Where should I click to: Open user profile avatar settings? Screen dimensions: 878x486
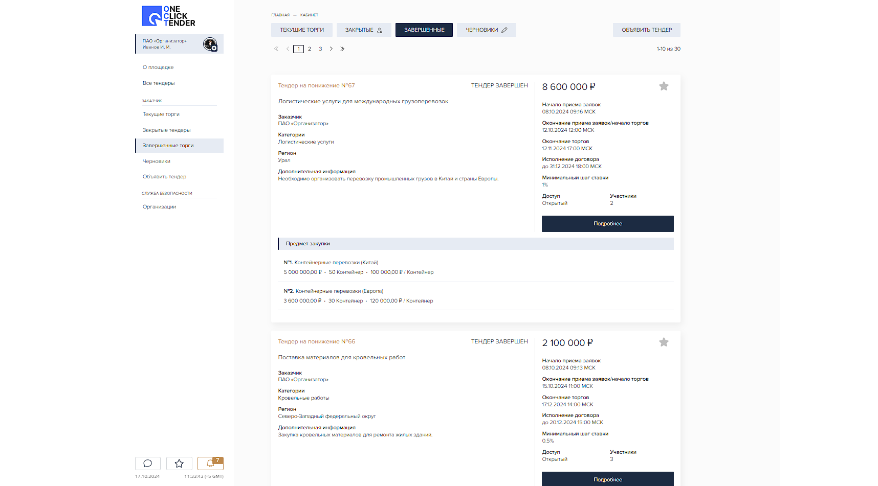[210, 44]
